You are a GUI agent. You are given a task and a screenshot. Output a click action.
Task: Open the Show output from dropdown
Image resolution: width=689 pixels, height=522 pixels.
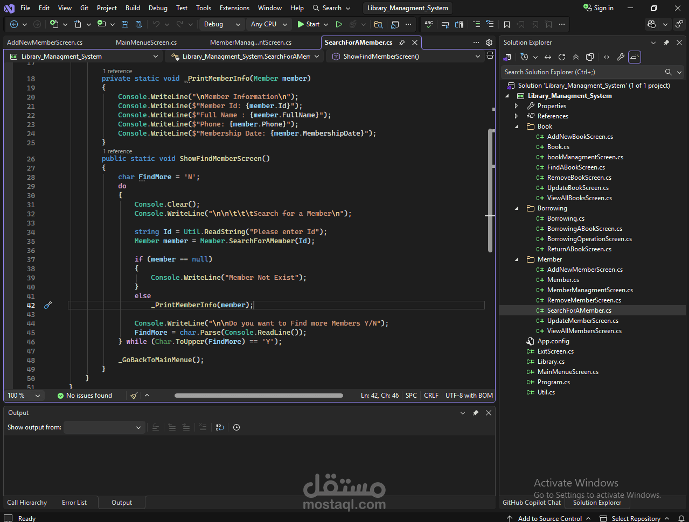103,427
